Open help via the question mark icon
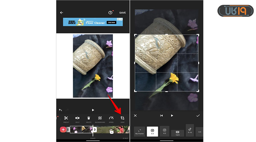The width and height of the screenshot is (256, 142). tap(110, 13)
